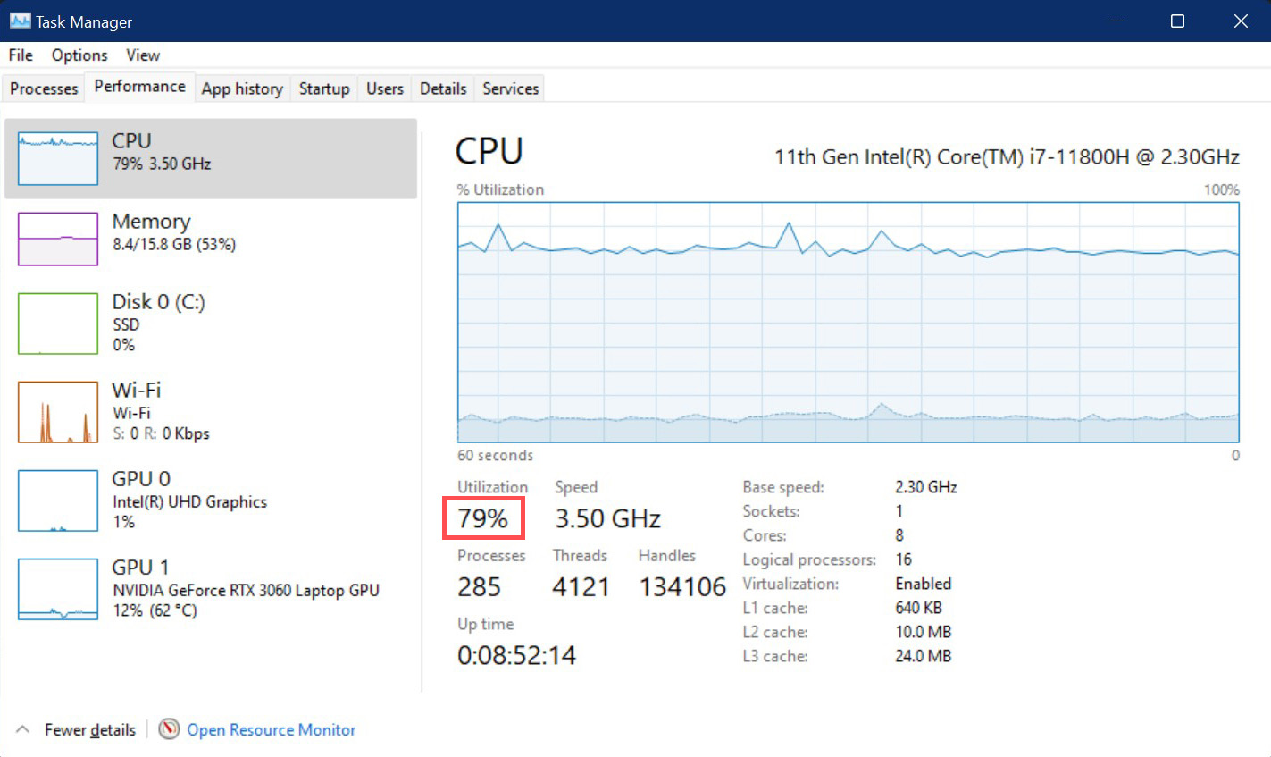This screenshot has width=1271, height=757.
Task: View the Startup tab
Action: 323,88
